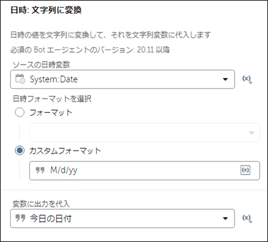Expand the disabled format dropdown arrow
This screenshot has width=268, height=242.
pos(252,133)
